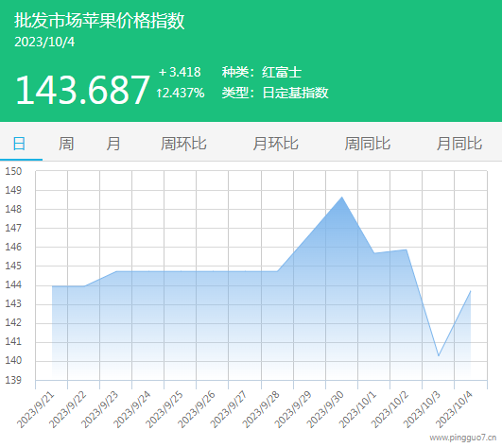Click the 批发市场苹果价格指数 title
Screen dimensions: 502x447
pyautogui.click(x=99, y=21)
